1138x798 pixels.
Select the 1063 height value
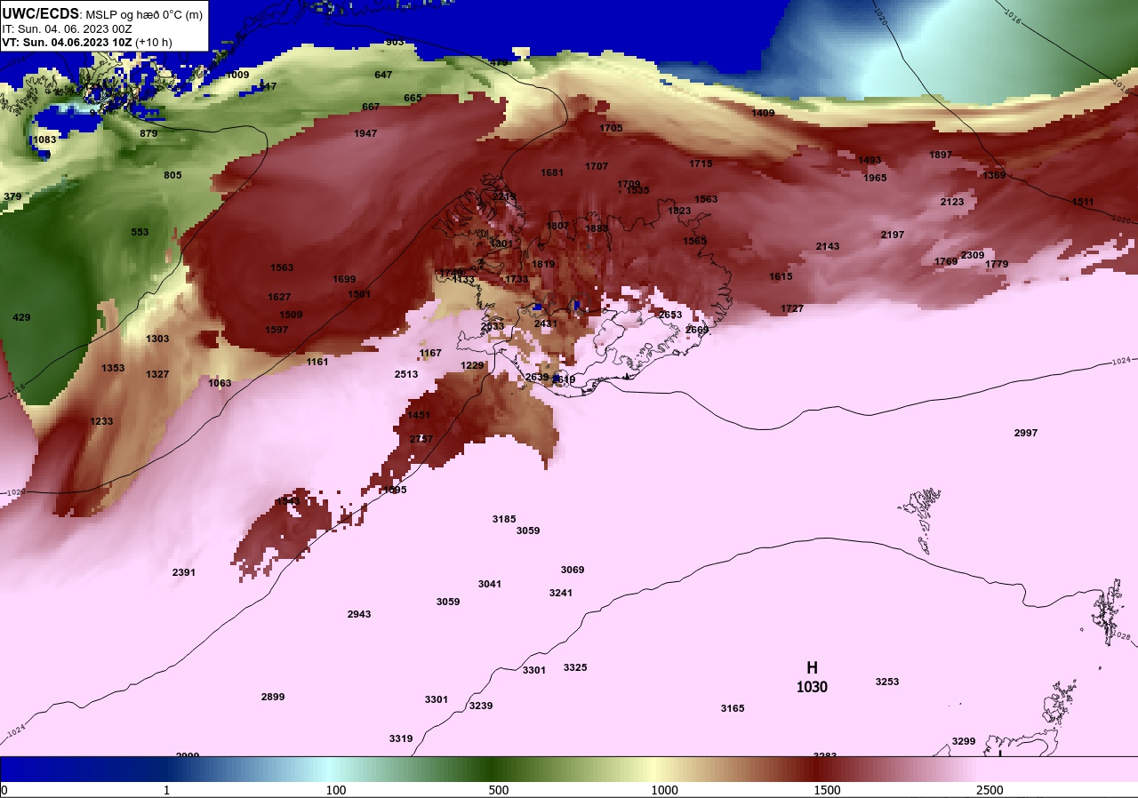(x=220, y=383)
